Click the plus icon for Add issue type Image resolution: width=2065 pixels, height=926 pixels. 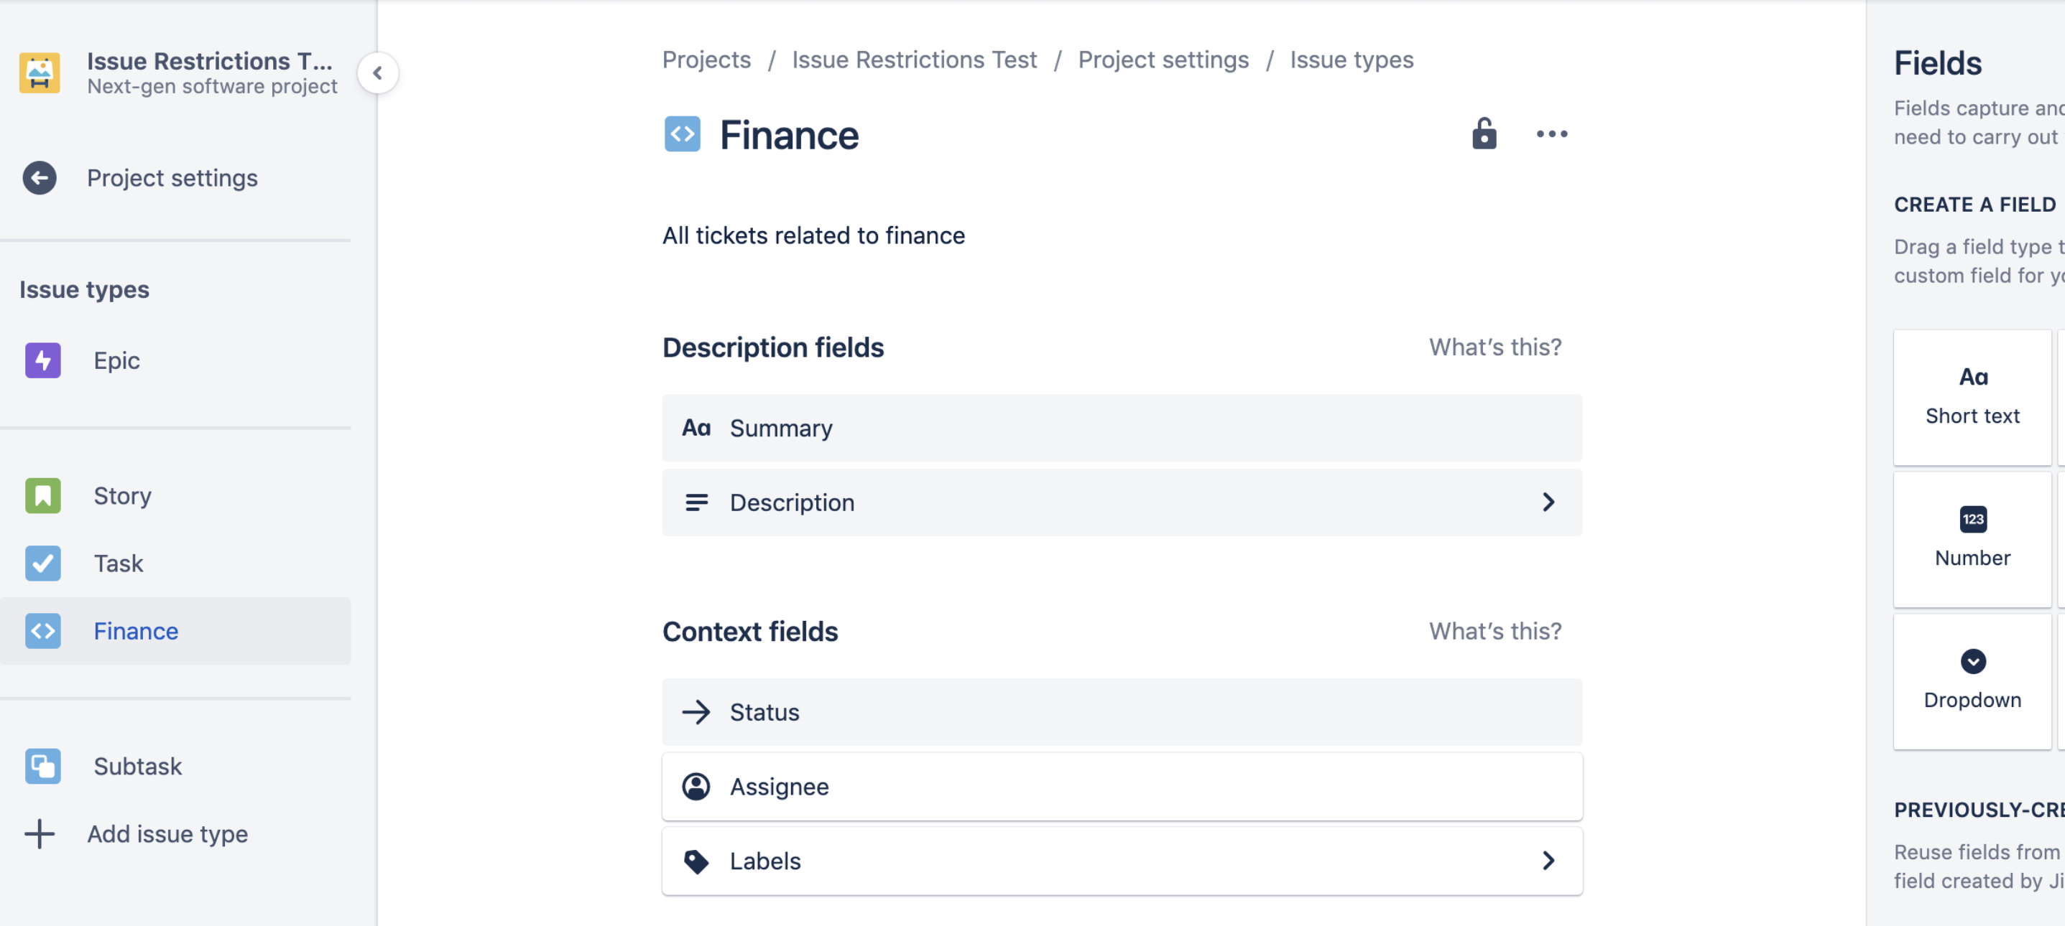(x=40, y=834)
